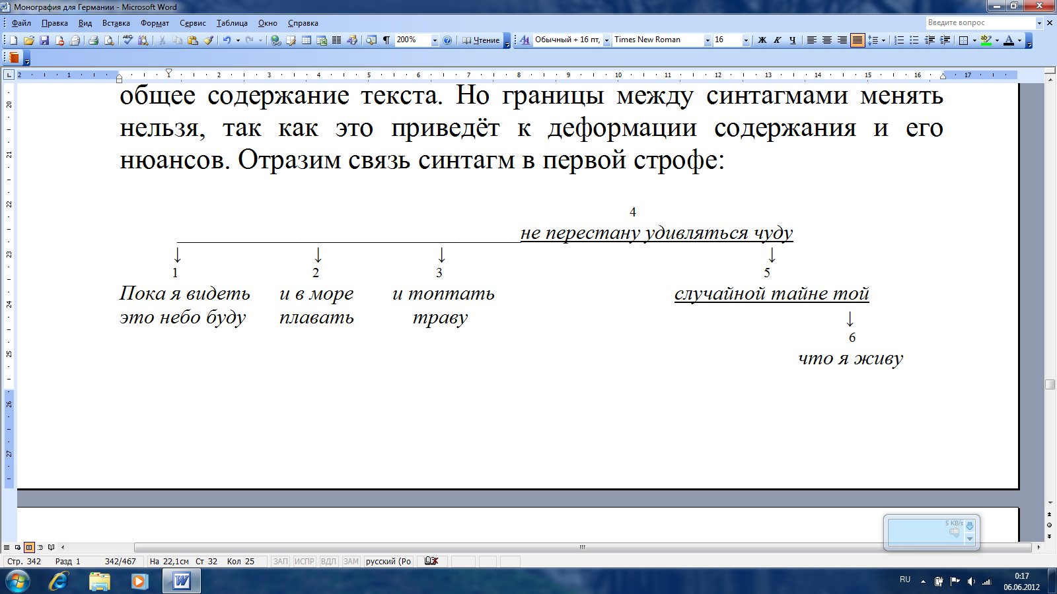Screen dimensions: 1057x594
Task: Open a file with the folder icon
Action: point(29,40)
